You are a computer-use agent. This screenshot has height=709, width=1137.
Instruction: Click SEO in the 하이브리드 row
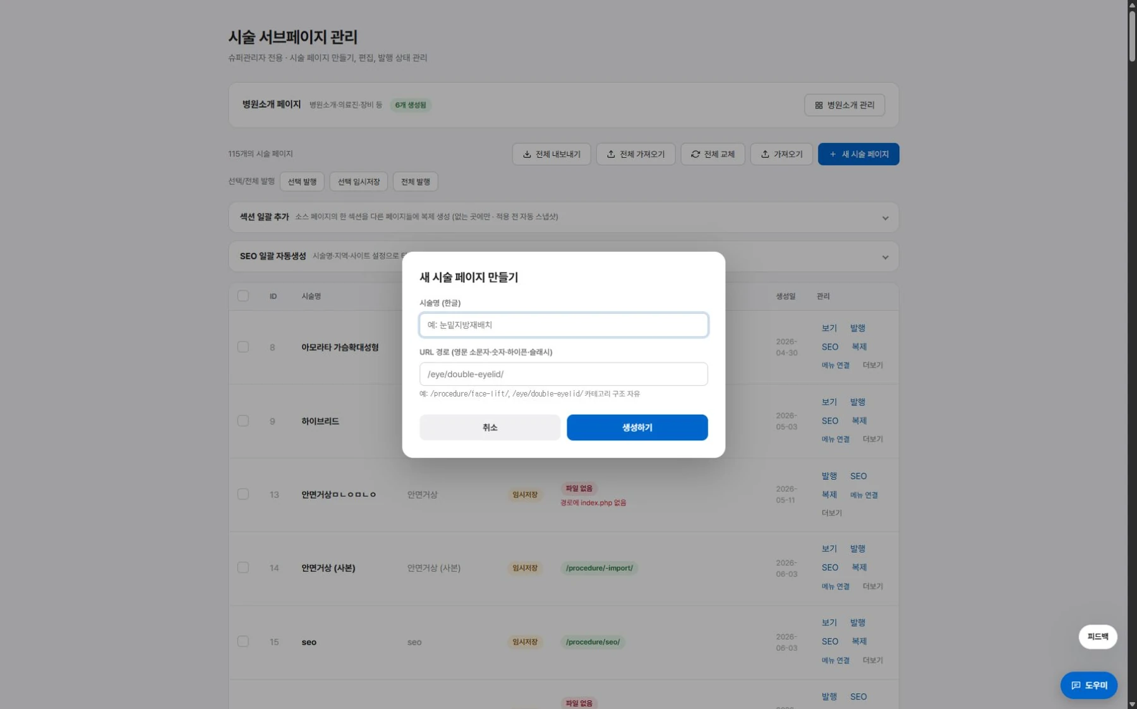pyautogui.click(x=830, y=420)
